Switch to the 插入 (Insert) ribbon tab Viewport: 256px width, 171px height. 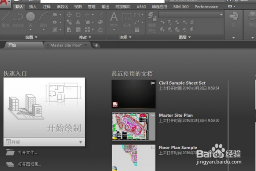pos(33,7)
